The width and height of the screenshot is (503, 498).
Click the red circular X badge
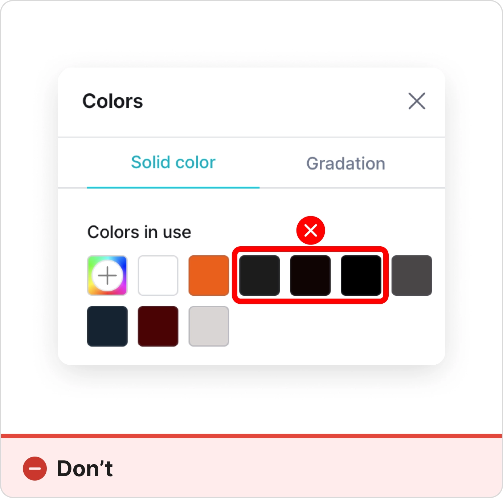(311, 230)
